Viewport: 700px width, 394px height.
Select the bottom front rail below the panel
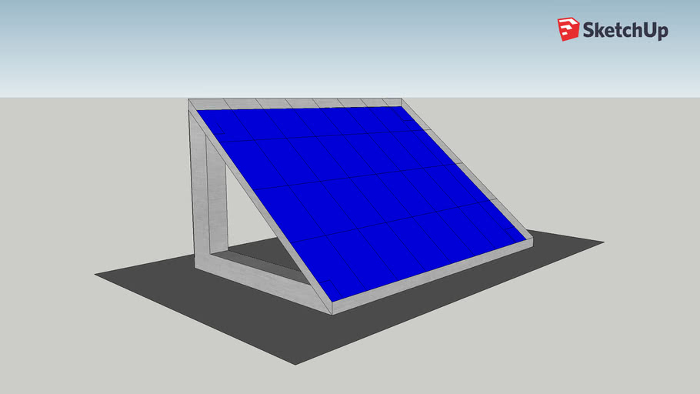431,278
